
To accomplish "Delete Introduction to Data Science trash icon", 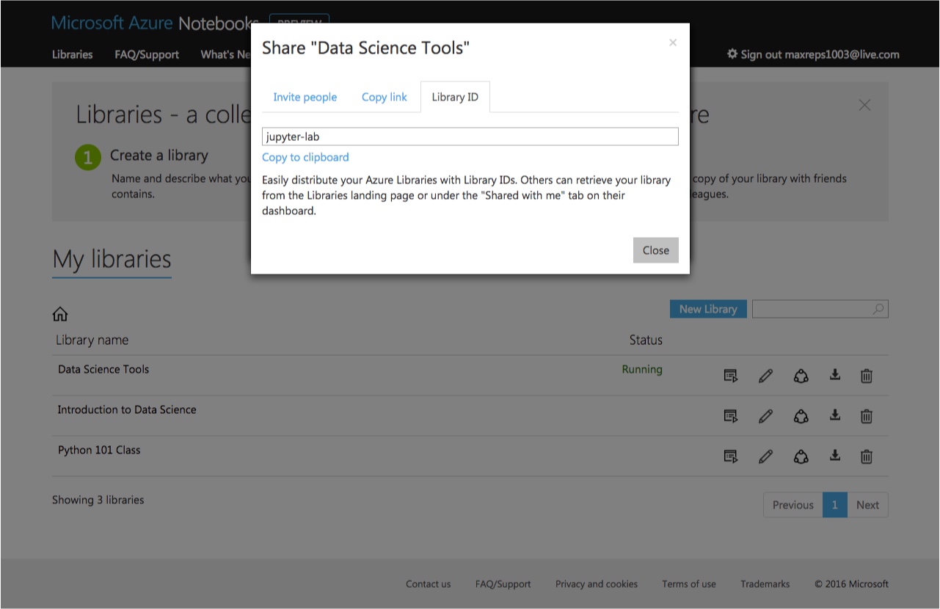I will (867, 416).
